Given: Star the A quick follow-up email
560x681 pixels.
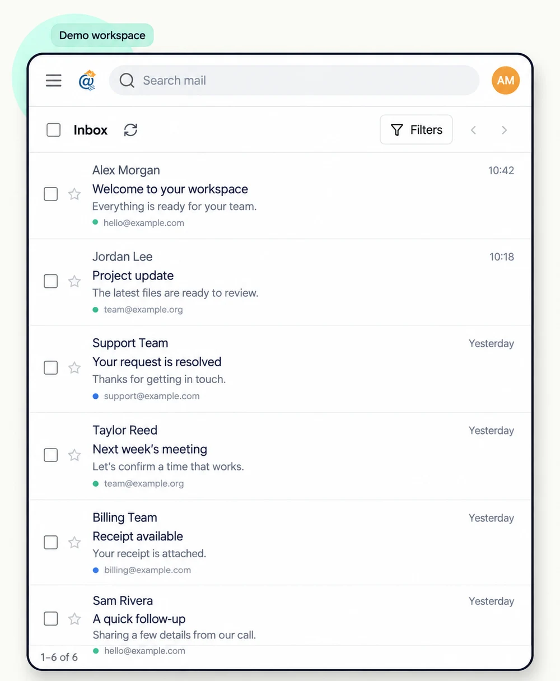Looking at the screenshot, I should (74, 619).
